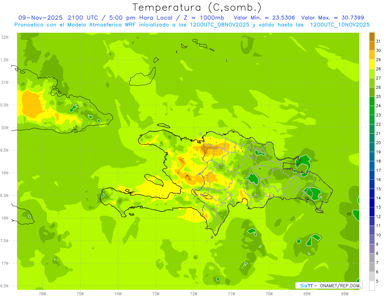Click 'Valor Min. = 23.5306' text
Screen dimensions: 387x298
point(264,18)
